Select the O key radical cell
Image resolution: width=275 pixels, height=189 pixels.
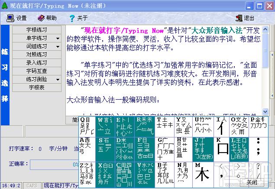point(239,127)
